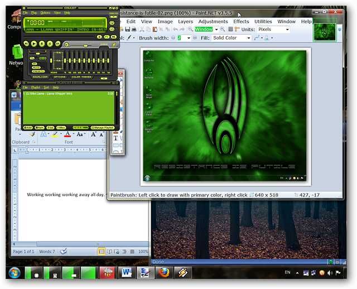Click Redo icon in Paint.NET toolbar
Image resolution: width=357 pixels, height=289 pixels.
point(182,29)
